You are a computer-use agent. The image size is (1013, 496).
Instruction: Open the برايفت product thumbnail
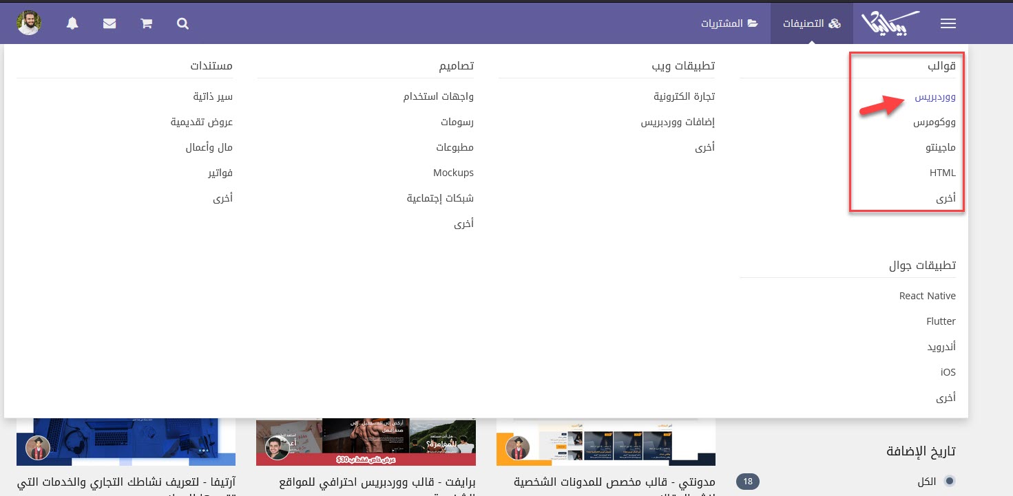365,442
